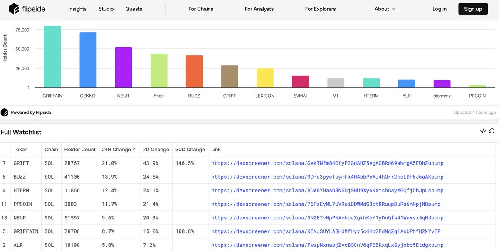Click the Sign up button
This screenshot has height=251, width=499.
[x=473, y=9]
